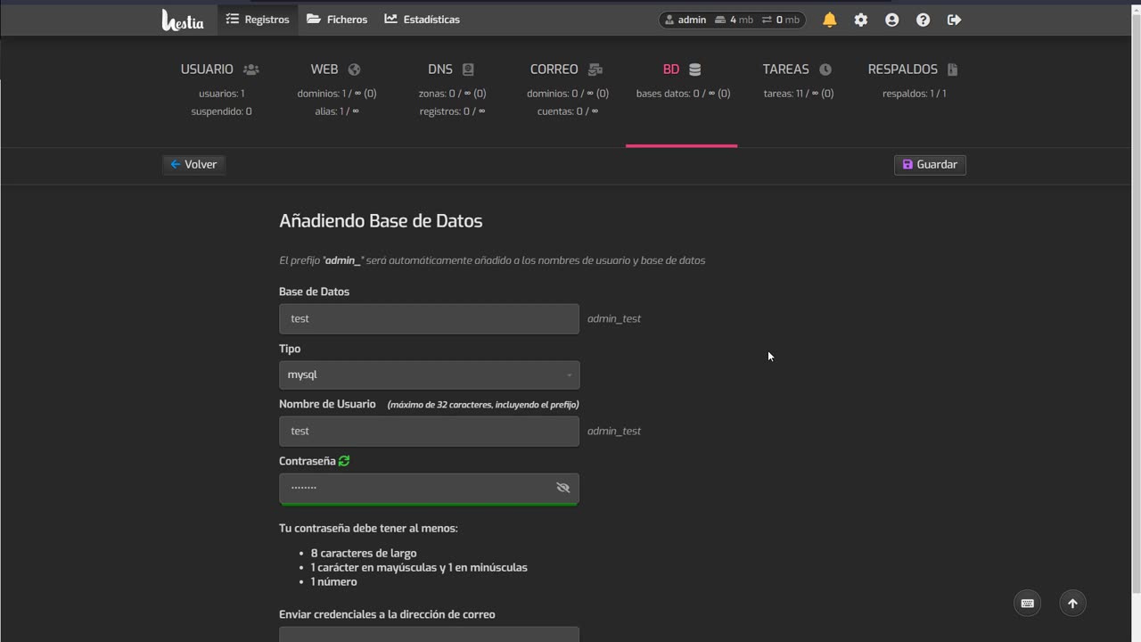The height and width of the screenshot is (642, 1141).
Task: Open the Registros menu item
Action: tap(258, 20)
